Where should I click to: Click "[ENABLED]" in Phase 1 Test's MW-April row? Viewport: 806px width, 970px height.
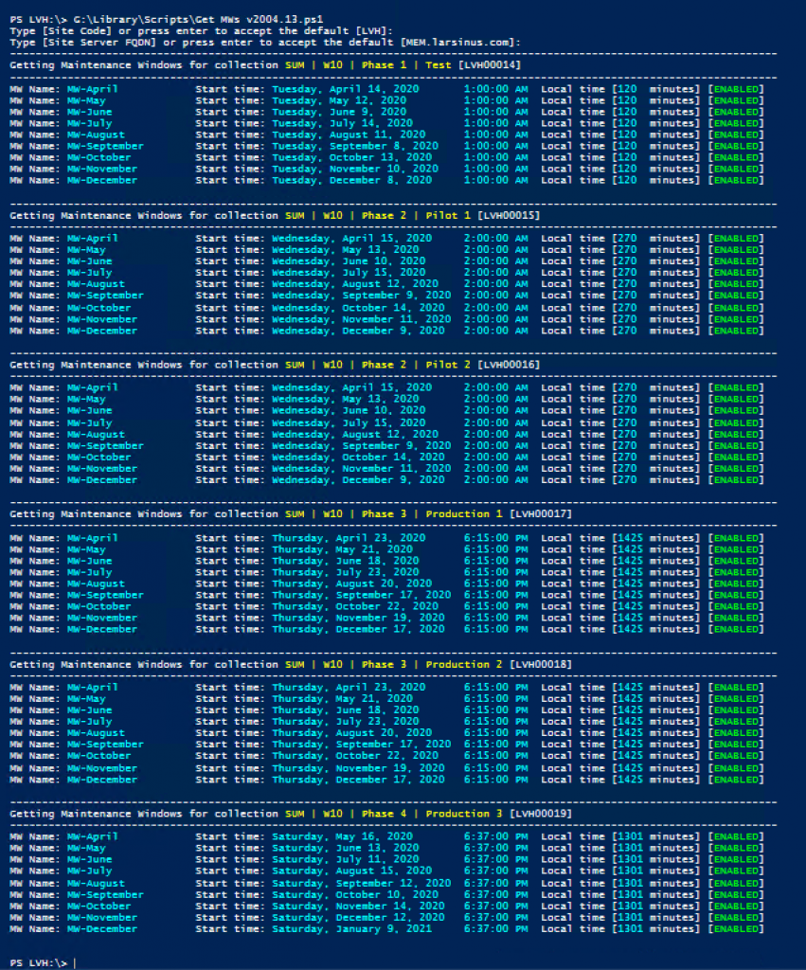pos(736,89)
